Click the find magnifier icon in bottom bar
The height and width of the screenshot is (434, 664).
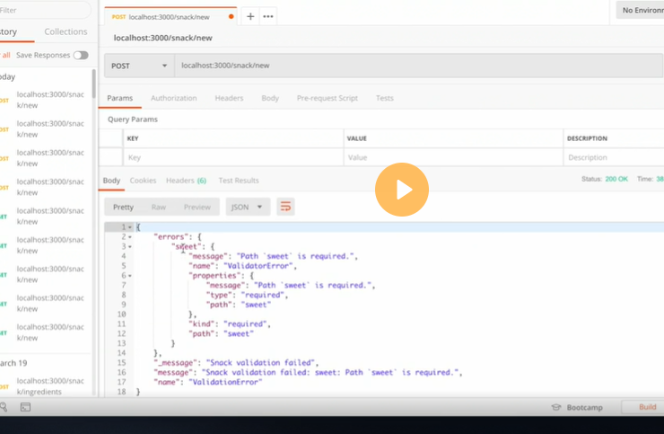(x=4, y=407)
